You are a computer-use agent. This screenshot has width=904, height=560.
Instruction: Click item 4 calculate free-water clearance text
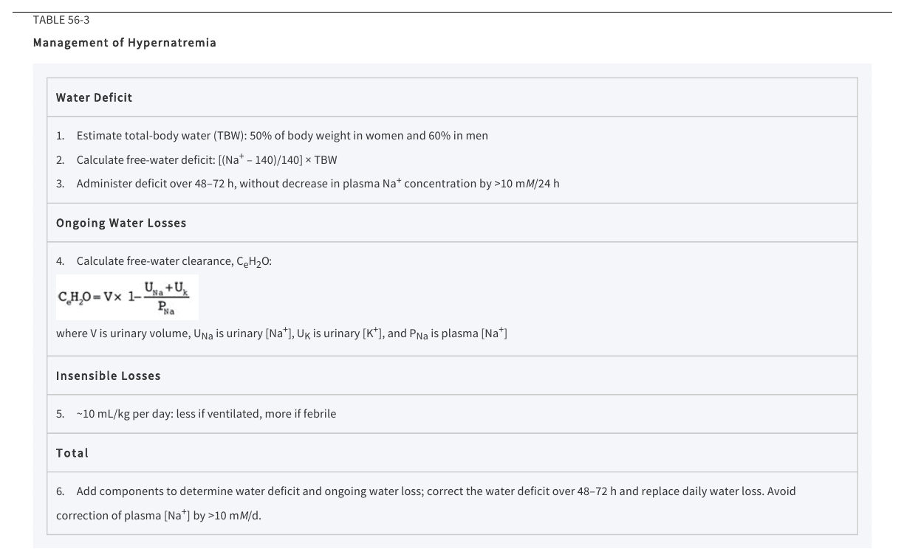click(164, 261)
